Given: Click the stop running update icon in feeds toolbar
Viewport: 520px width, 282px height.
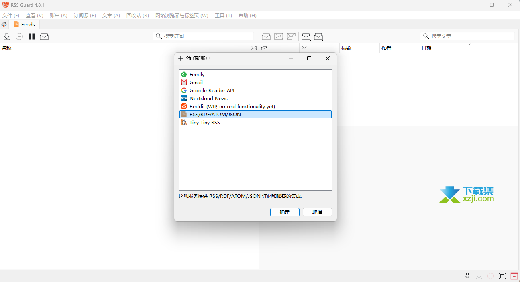Looking at the screenshot, I should (19, 36).
